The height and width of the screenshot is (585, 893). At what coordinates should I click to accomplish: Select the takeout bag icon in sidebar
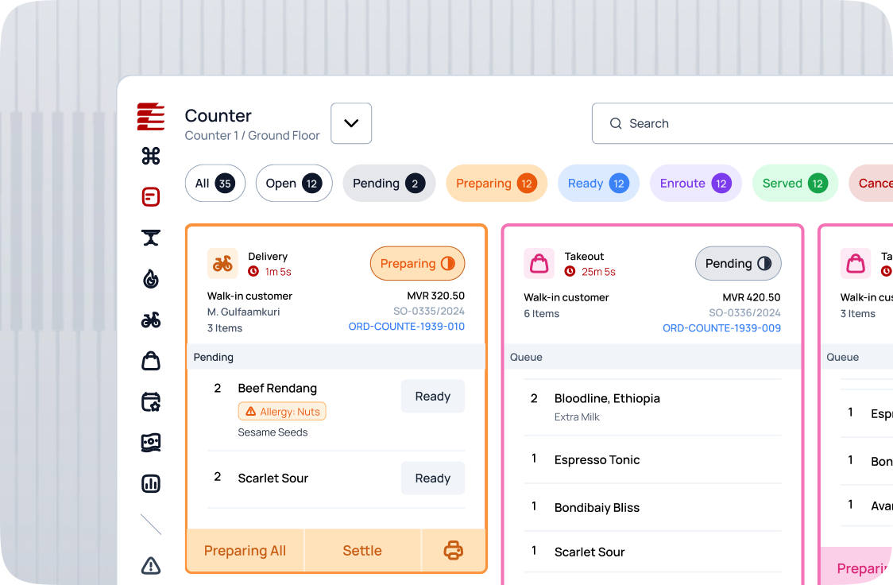click(151, 361)
